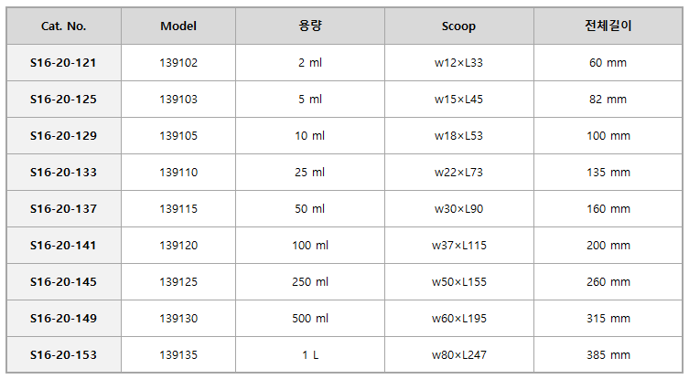Click the 385 mm length cell
The height and width of the screenshot is (379, 689).
click(x=608, y=355)
